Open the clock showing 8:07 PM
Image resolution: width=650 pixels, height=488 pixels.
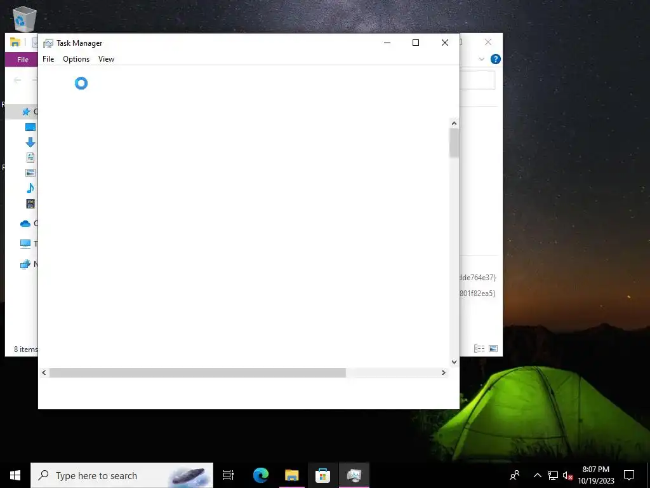click(595, 475)
